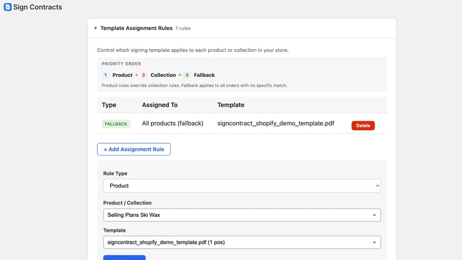Delete the fallback assignment rule

tap(363, 125)
